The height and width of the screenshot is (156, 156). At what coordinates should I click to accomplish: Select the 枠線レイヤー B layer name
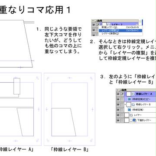[x=143, y=104]
